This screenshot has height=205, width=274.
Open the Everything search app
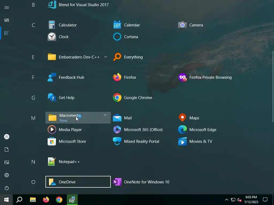143,57
